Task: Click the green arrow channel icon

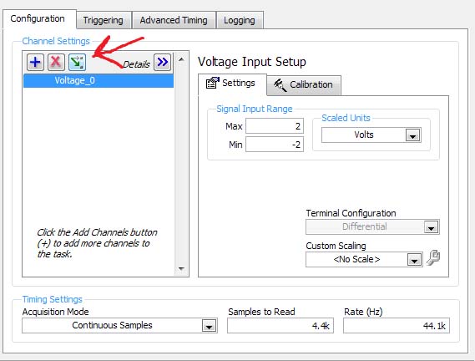Action: (77, 62)
